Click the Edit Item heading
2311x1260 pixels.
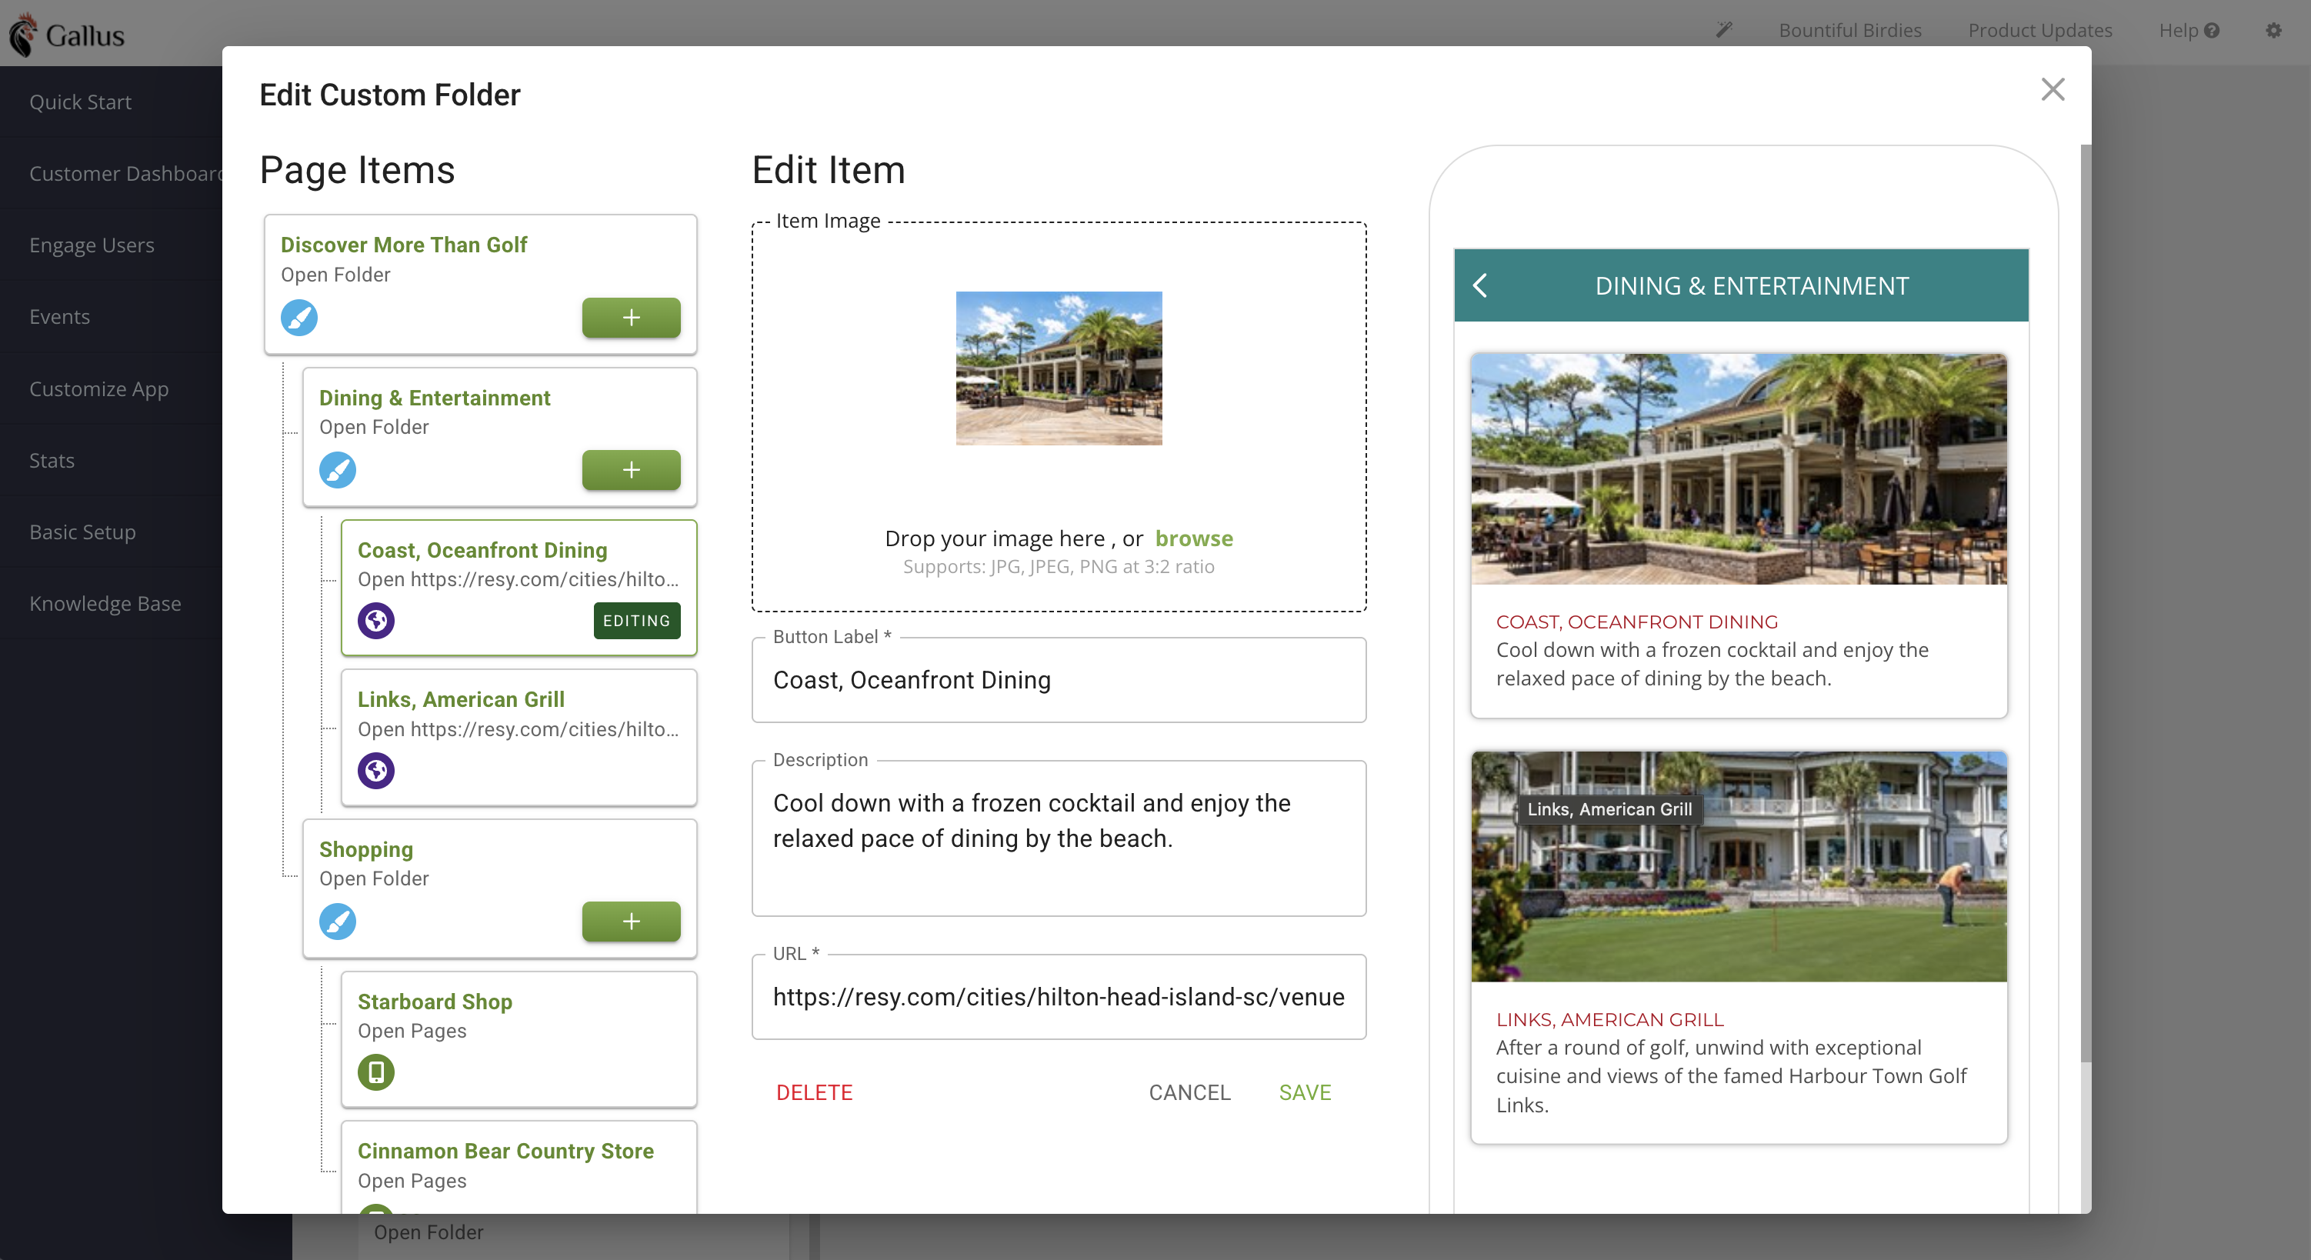828,171
